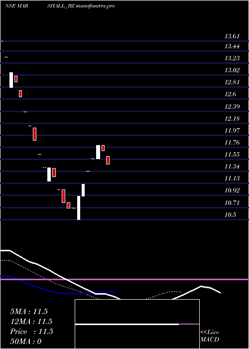Image resolution: width=249 pixels, height=349 pixels.
Task: Click the 12MA : 11.5 readout
Action: point(31,322)
